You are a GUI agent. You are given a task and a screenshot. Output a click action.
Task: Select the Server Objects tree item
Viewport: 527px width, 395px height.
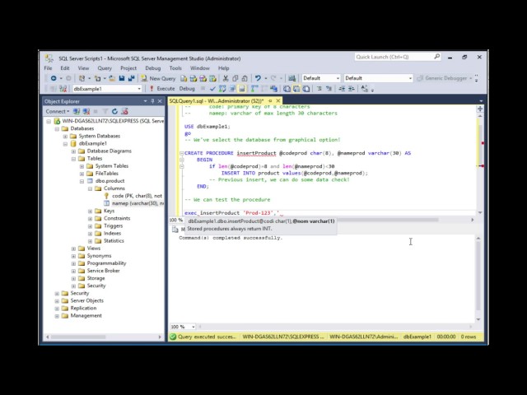tap(86, 300)
